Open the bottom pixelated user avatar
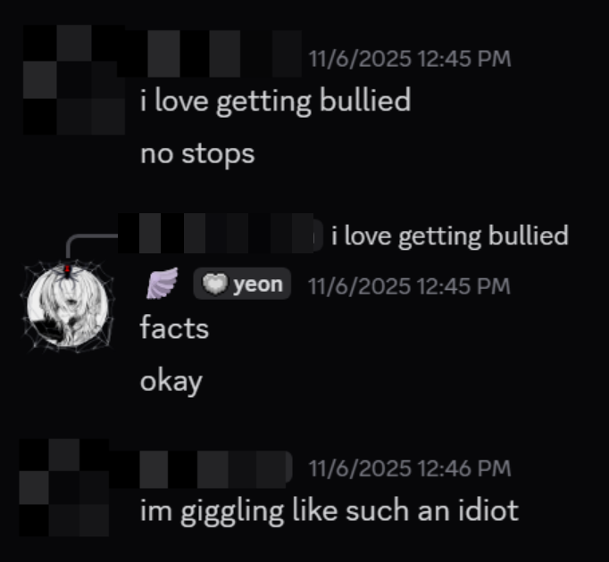Screen dimensions: 609x562 point(64,487)
